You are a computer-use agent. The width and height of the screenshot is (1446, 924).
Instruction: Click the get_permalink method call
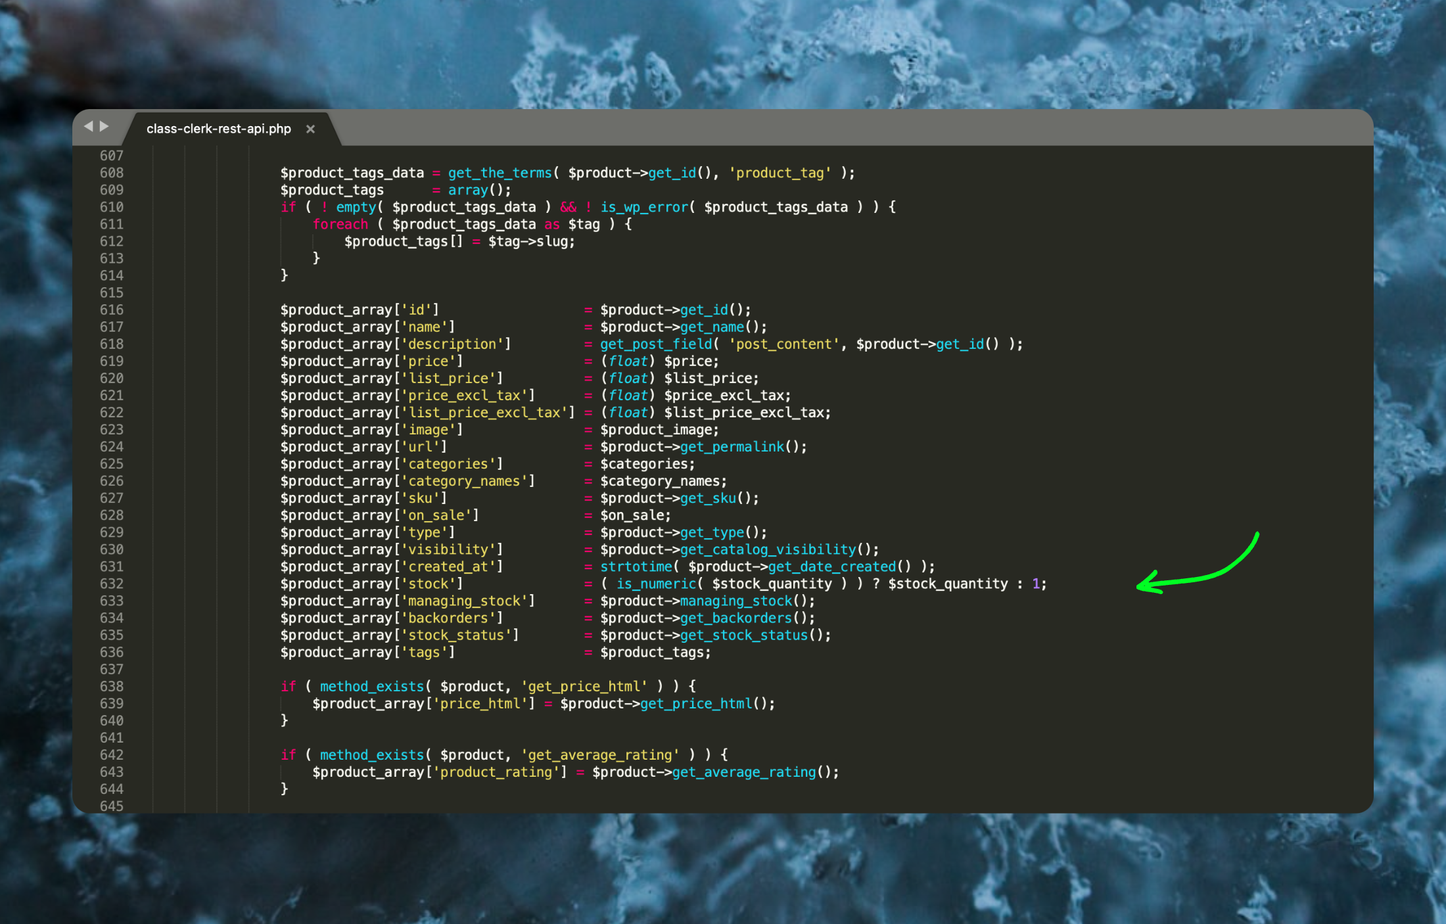[732, 447]
